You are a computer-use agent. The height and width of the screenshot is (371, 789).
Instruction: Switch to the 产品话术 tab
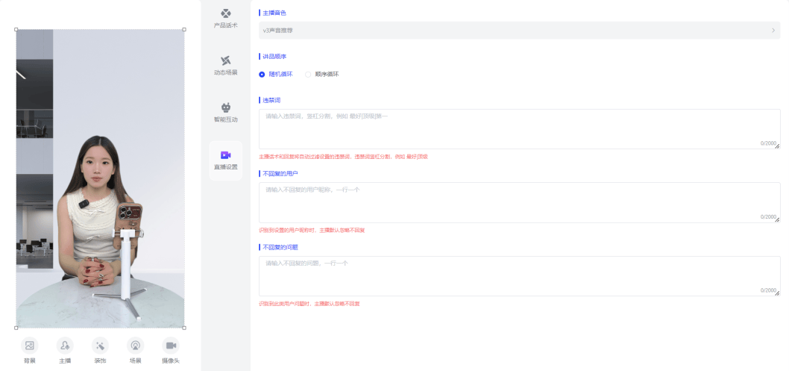(226, 19)
